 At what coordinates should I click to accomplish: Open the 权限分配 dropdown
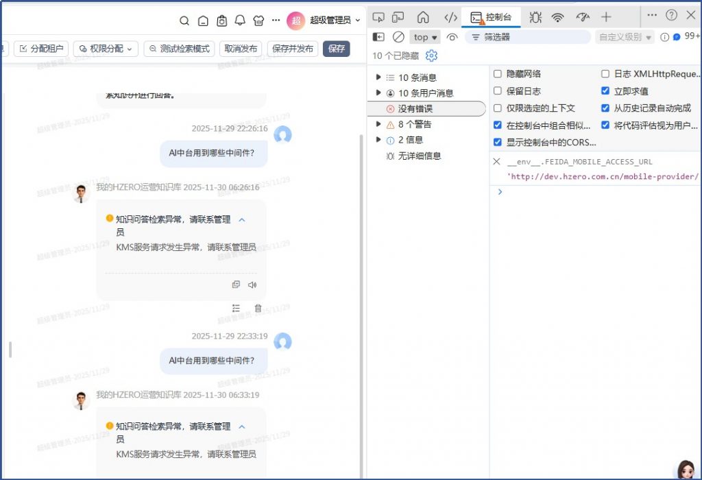click(x=106, y=49)
